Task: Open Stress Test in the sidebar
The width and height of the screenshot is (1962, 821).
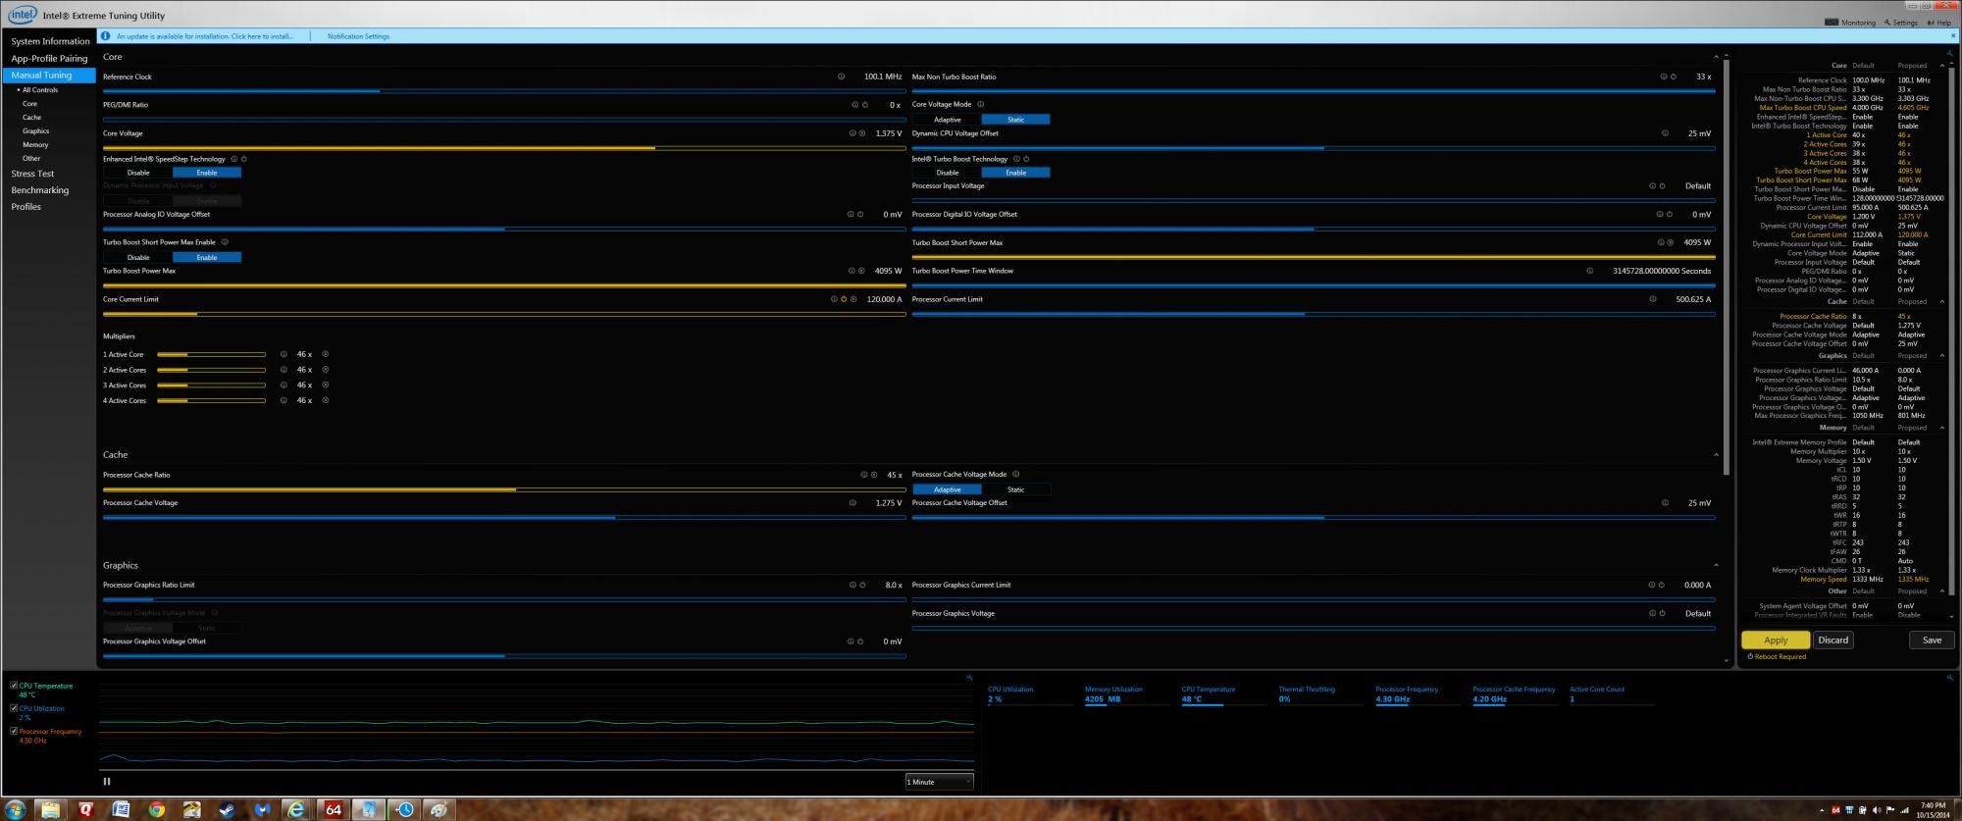Action: (32, 174)
